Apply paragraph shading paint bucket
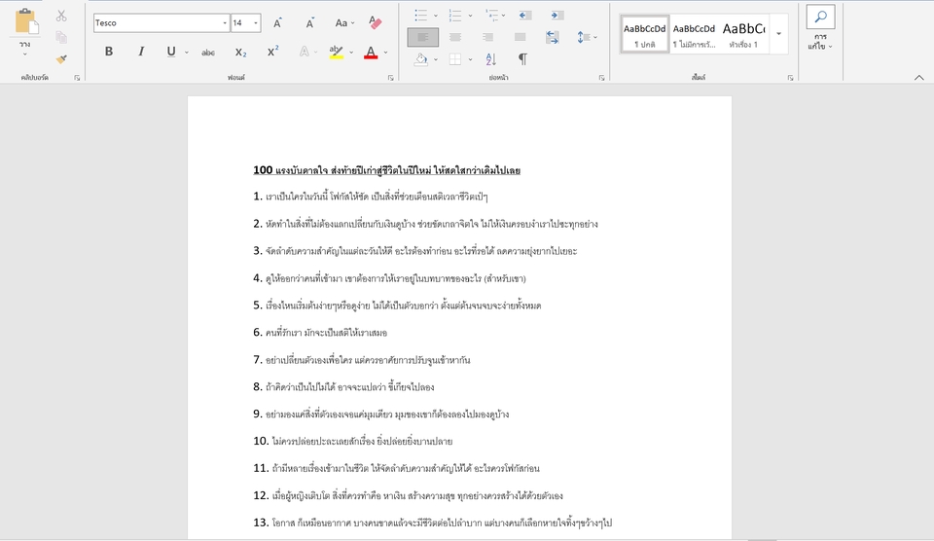The width and height of the screenshot is (934, 541). pos(421,59)
